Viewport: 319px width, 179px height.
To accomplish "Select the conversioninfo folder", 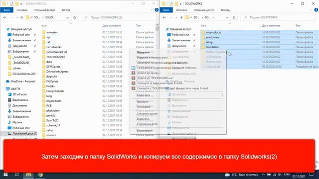I will pos(55,57).
